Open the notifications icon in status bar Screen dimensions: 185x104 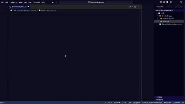click(x=183, y=103)
